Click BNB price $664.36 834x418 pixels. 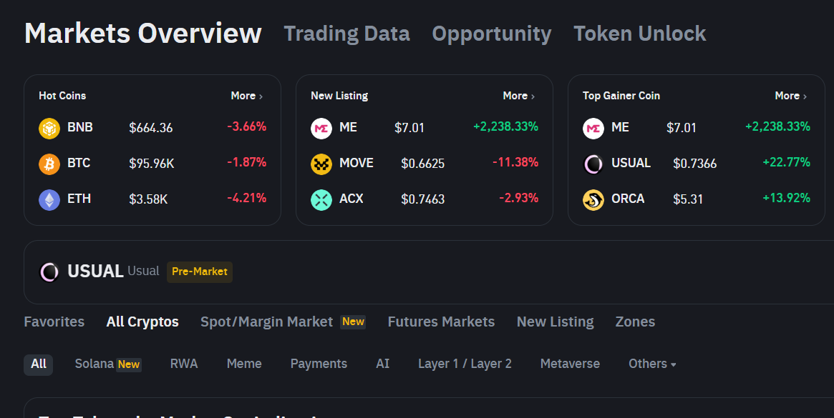(x=150, y=128)
